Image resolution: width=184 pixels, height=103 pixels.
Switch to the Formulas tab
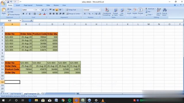click(39, 5)
